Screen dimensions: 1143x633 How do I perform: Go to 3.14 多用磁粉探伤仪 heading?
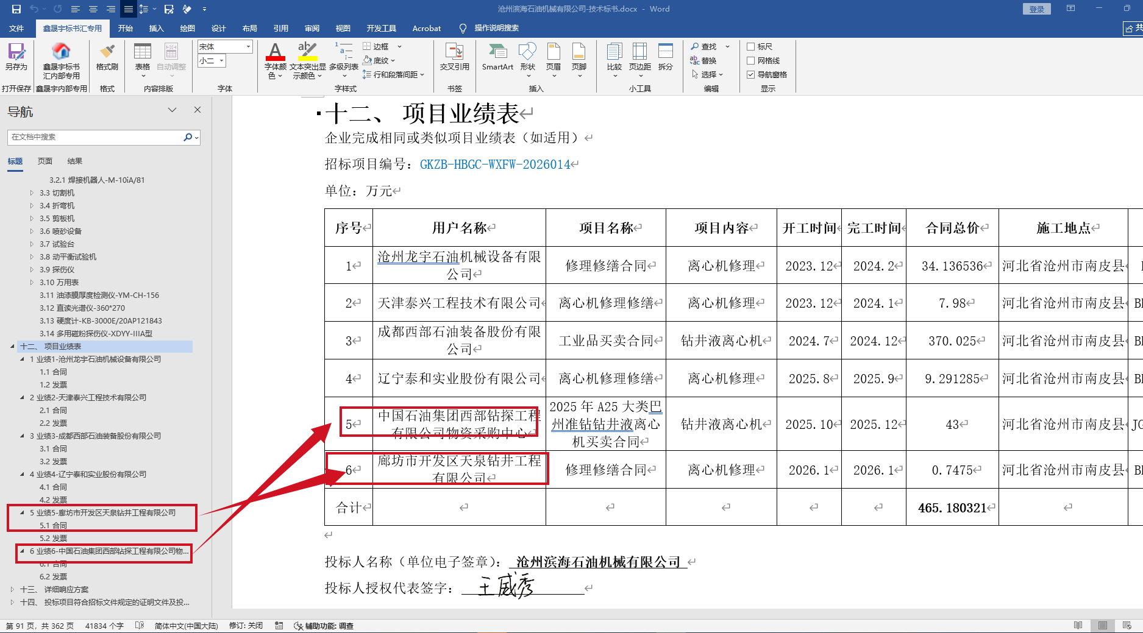click(x=96, y=333)
